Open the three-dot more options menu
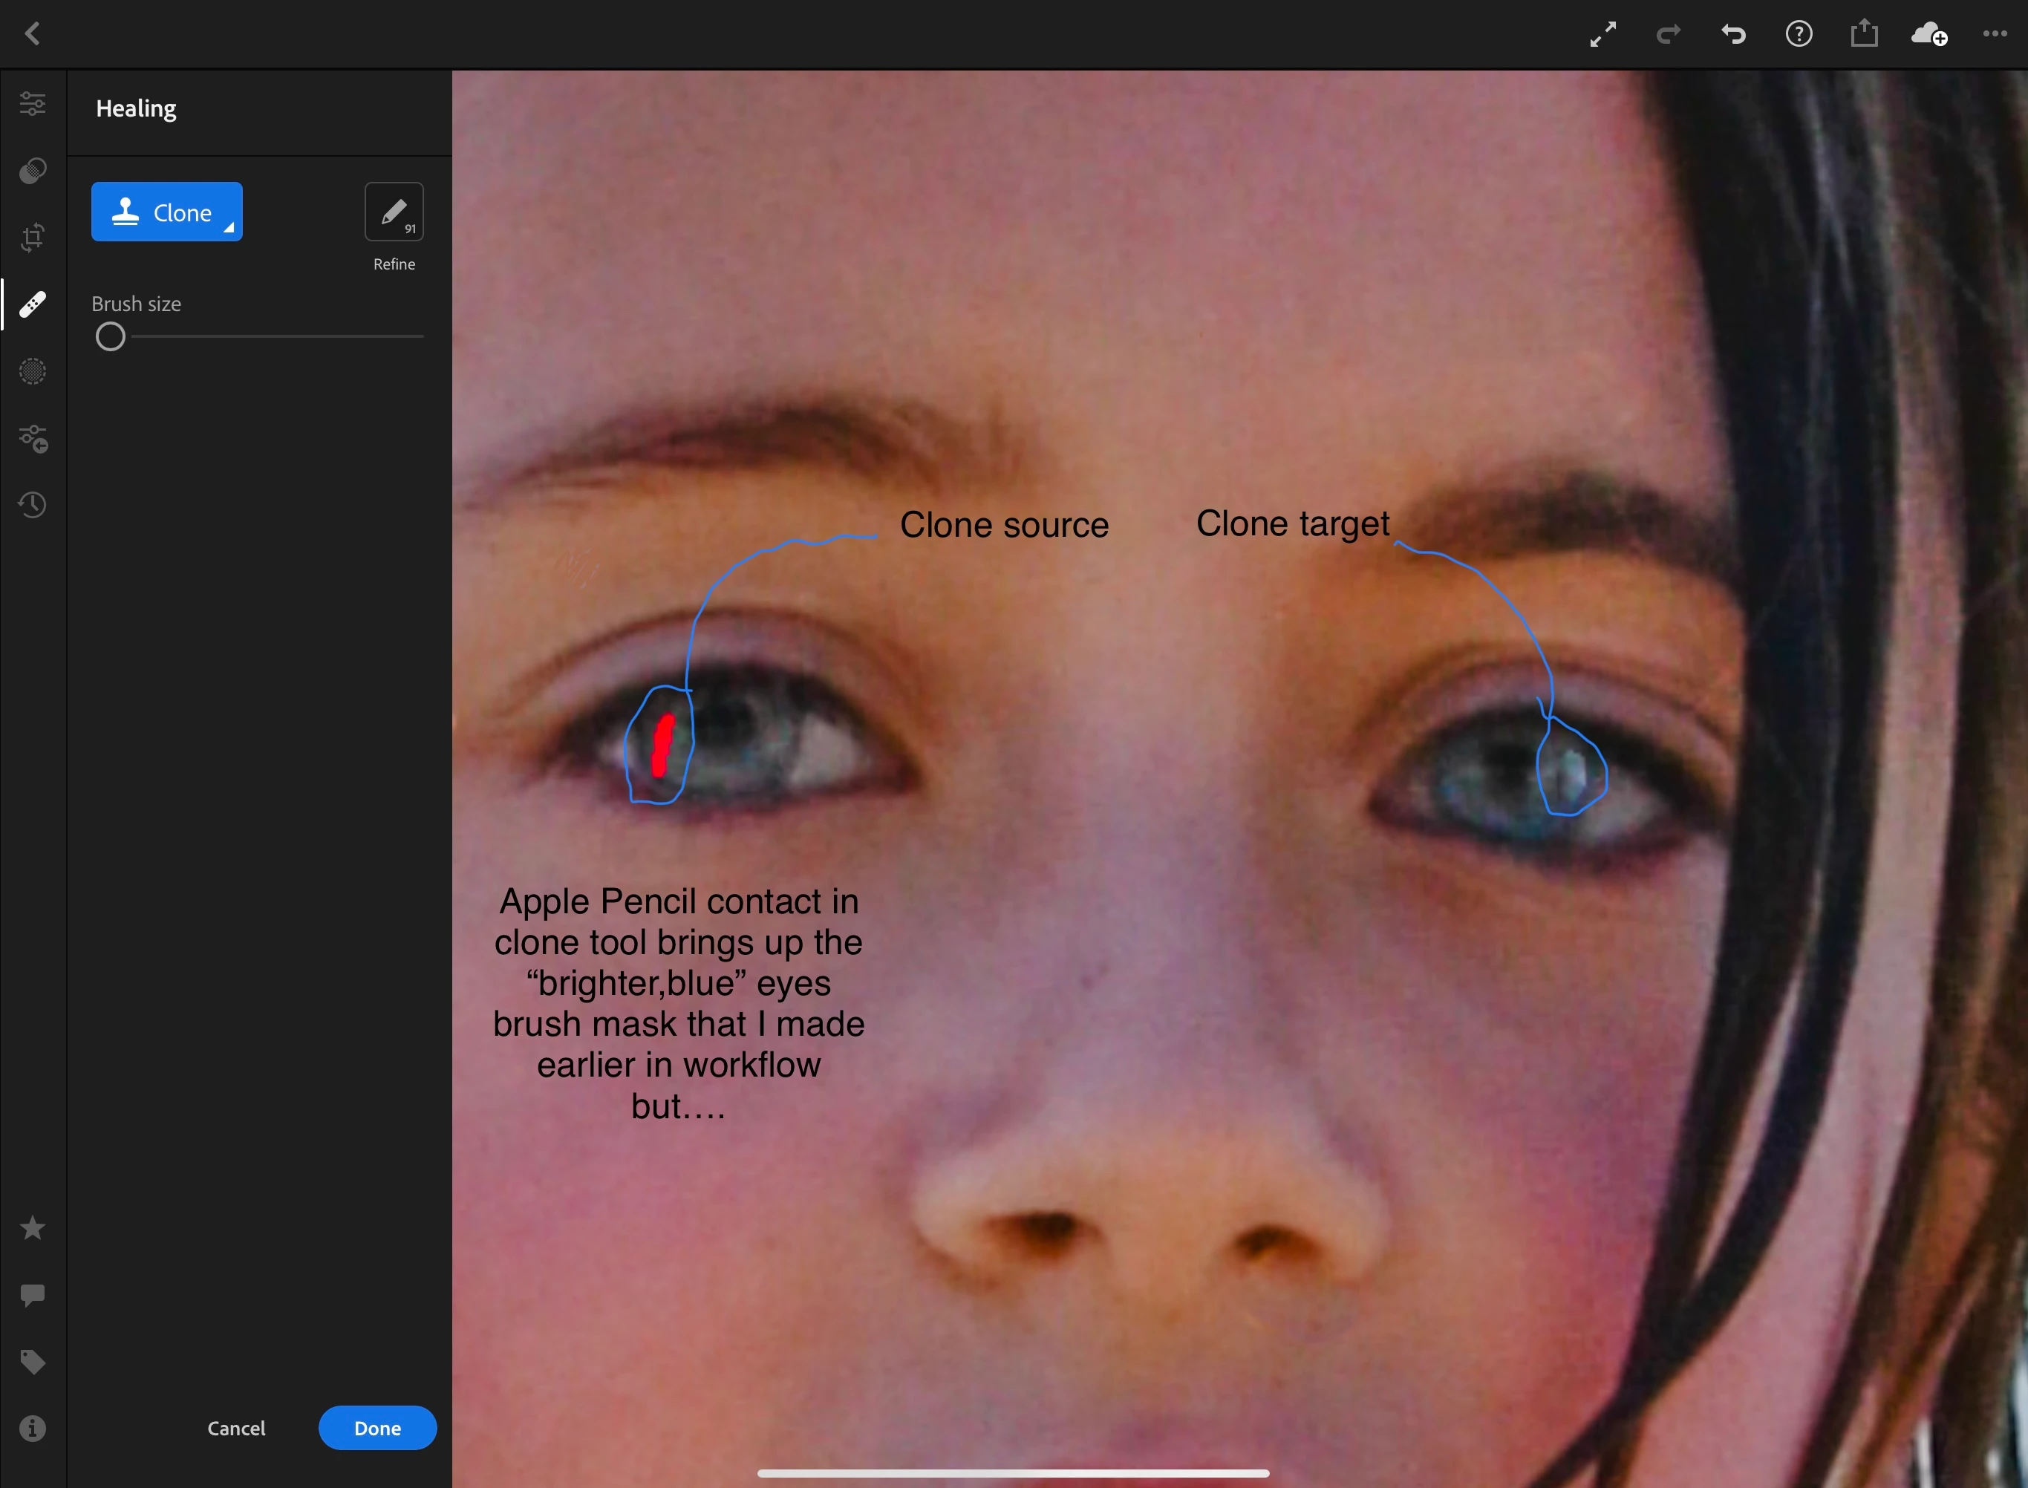The image size is (2028, 1488). click(x=1995, y=34)
